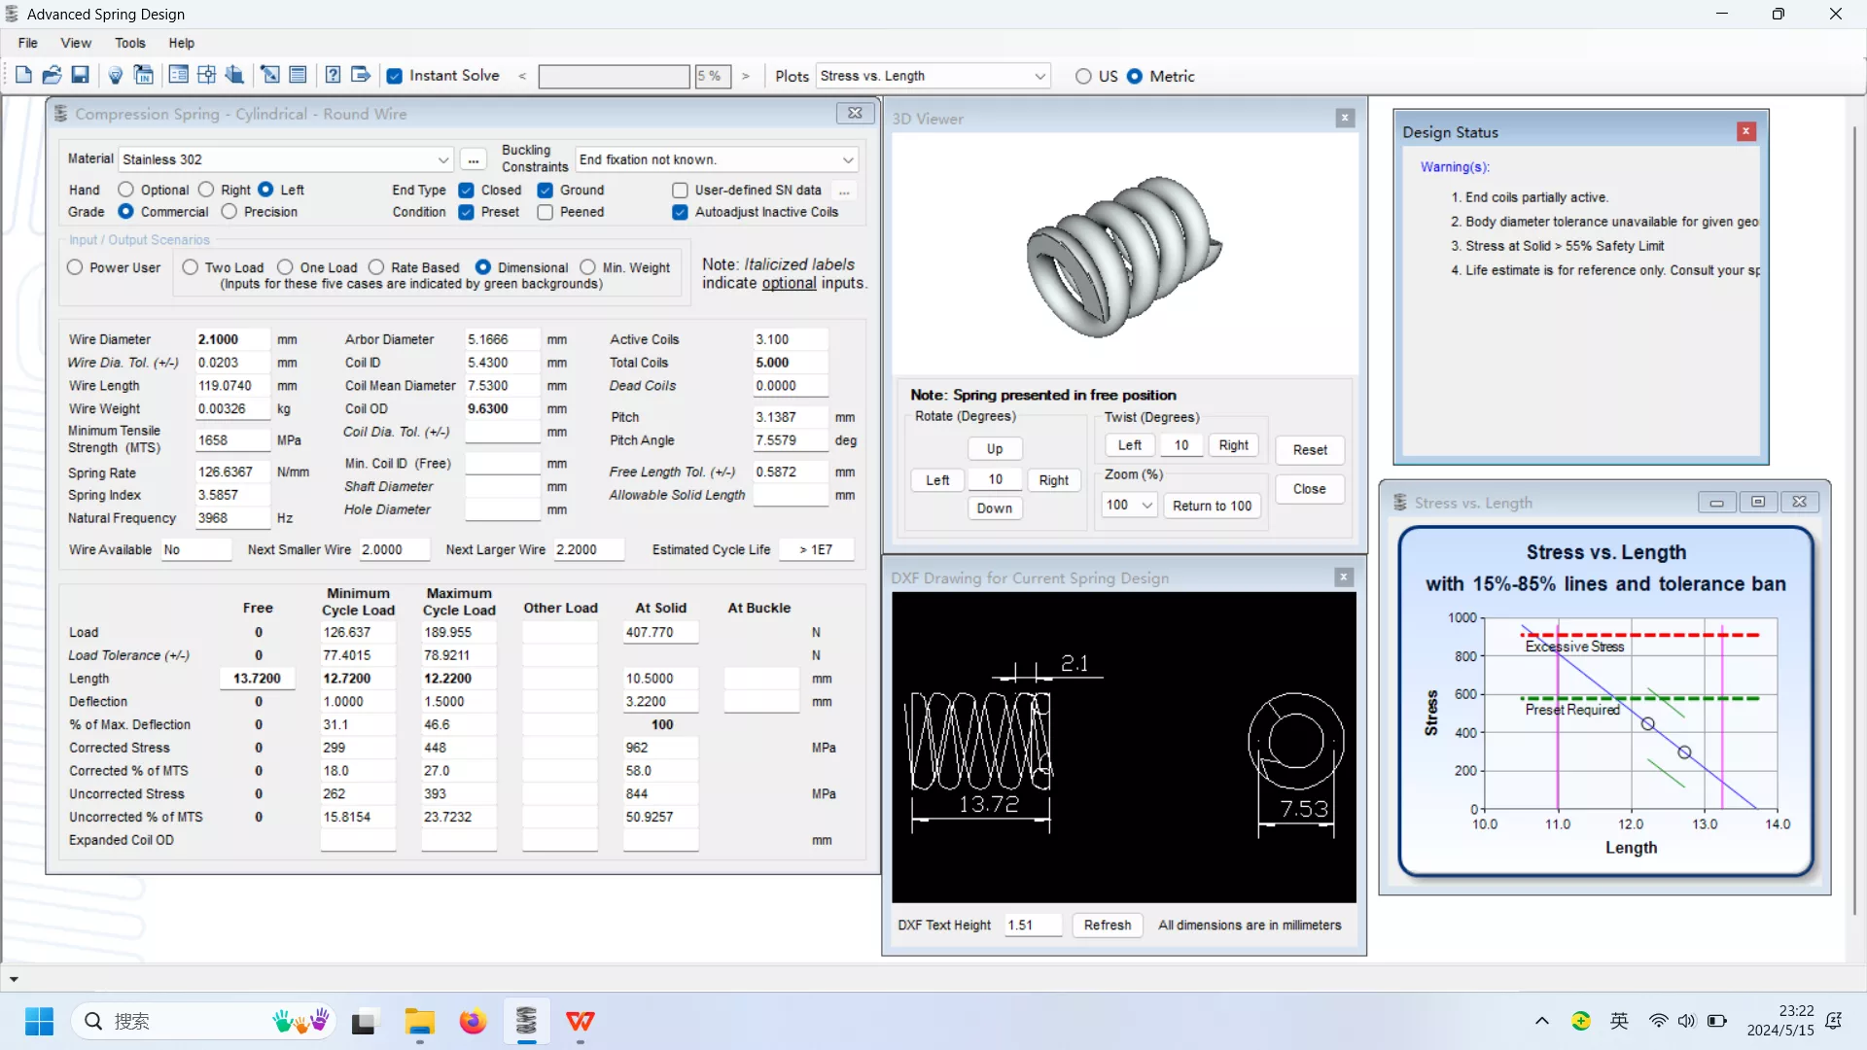Image resolution: width=1867 pixels, height=1050 pixels.
Task: Click Return to 100 zoom button
Action: 1213,506
